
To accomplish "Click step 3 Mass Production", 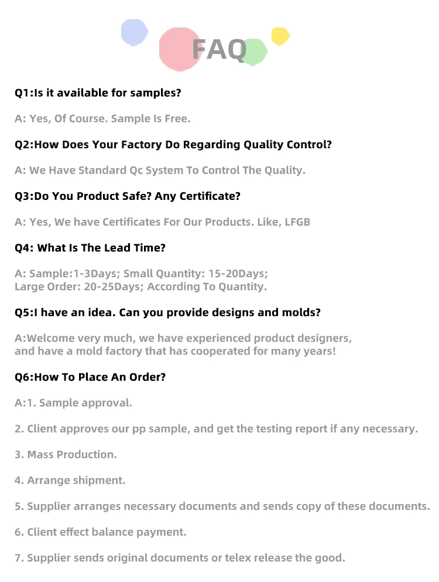I will click(66, 454).
